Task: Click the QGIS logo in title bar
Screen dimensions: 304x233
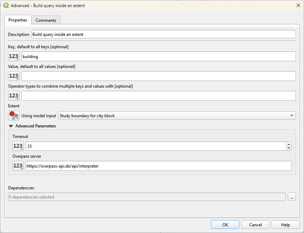Action: [x=6, y=5]
